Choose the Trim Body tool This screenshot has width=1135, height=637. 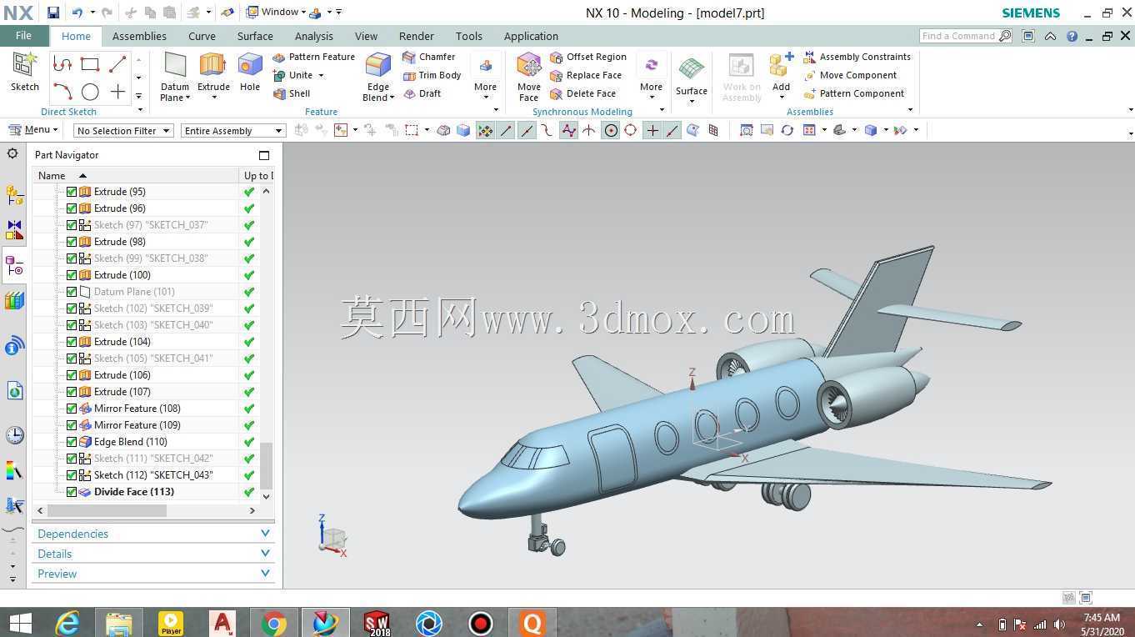pos(432,75)
